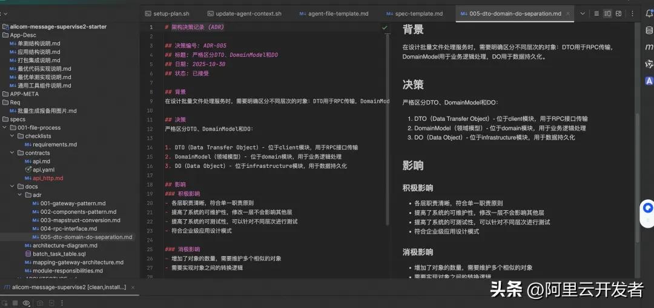
Task: Open api.yaml in project tree
Action: [39, 170]
